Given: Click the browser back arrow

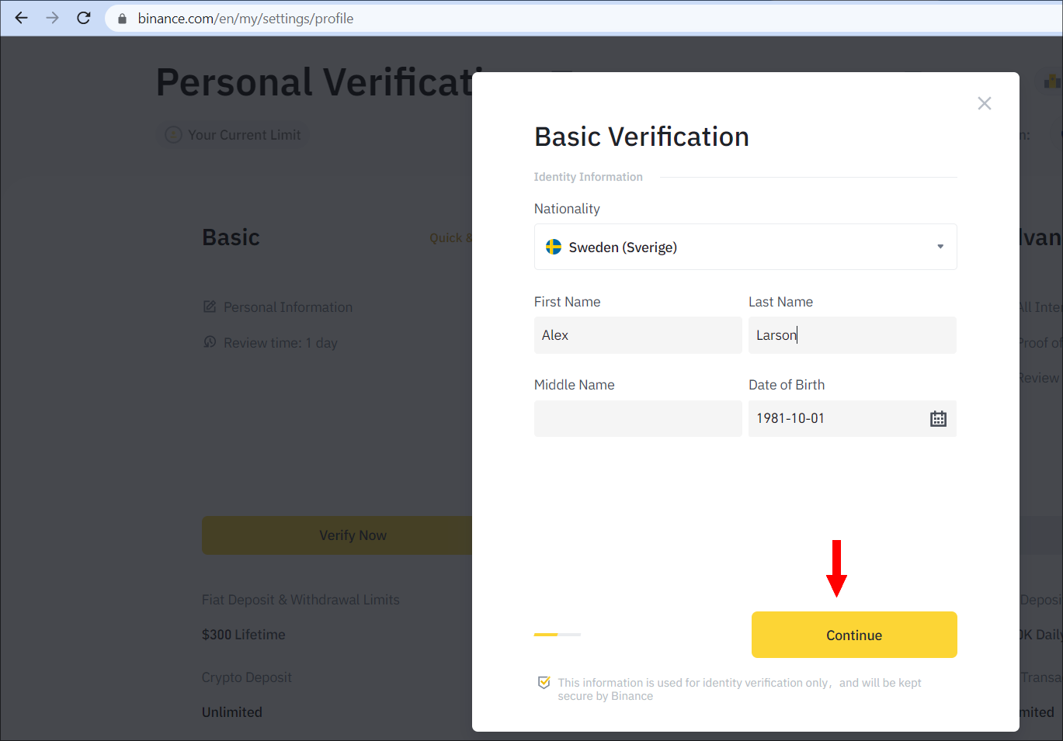Looking at the screenshot, I should coord(21,18).
